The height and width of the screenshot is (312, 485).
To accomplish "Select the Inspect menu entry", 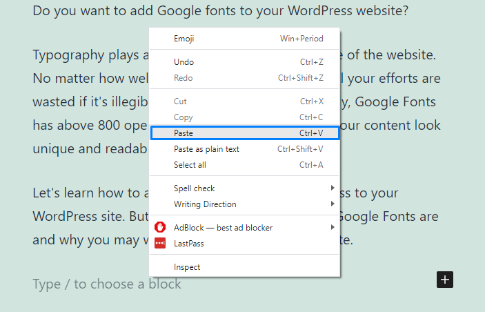I will tap(245, 267).
